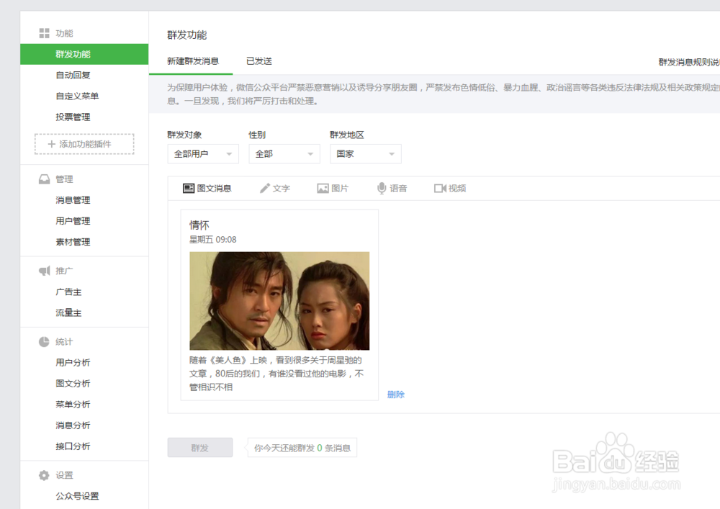Viewport: 720px width, 509px height.
Task: Select the 图文消息 (rich media) message type icon
Action: click(189, 188)
